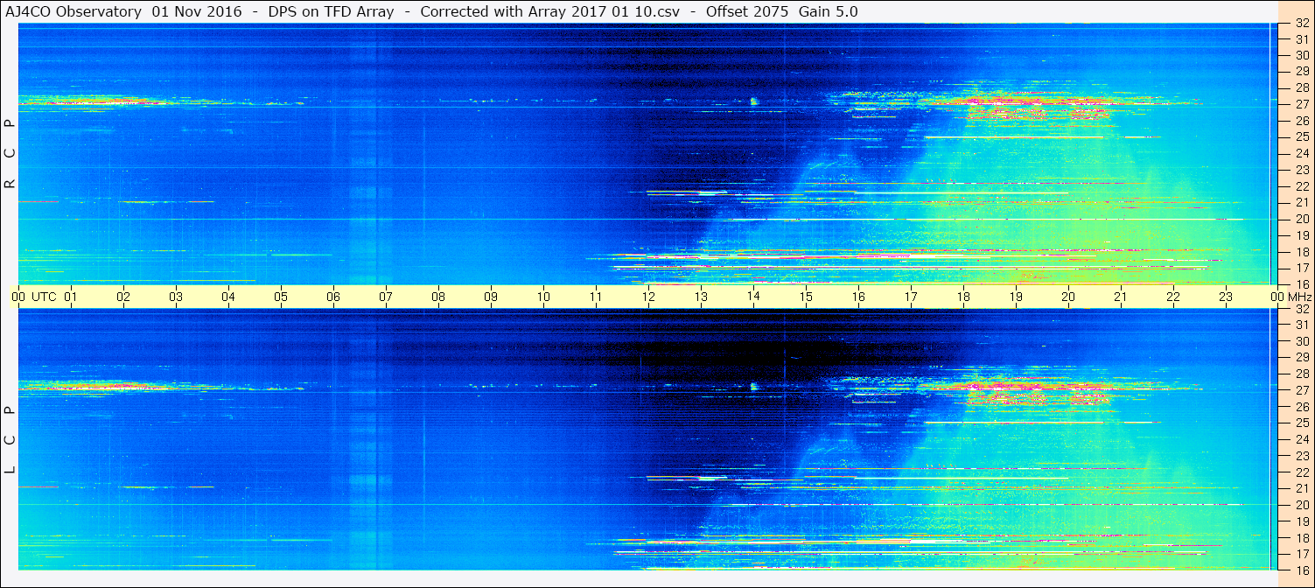Click the 17 MHz tick label in LCP panel
1315x588 pixels.
tap(1302, 554)
